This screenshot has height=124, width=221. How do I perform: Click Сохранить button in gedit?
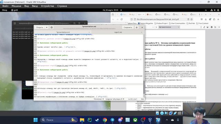[128, 28]
